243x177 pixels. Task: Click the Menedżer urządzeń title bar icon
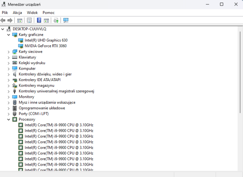pos(3,4)
